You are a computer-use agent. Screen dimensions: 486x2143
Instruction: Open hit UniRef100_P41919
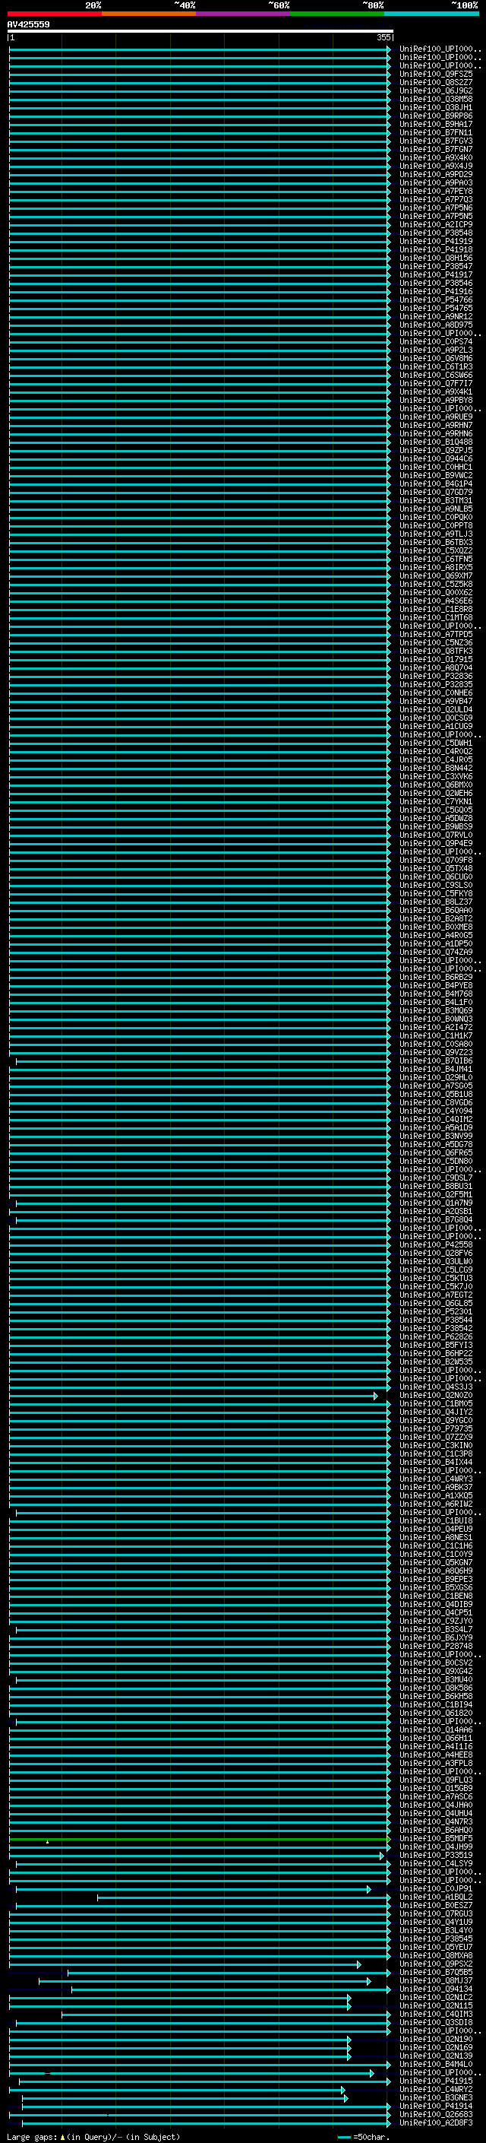click(x=436, y=241)
